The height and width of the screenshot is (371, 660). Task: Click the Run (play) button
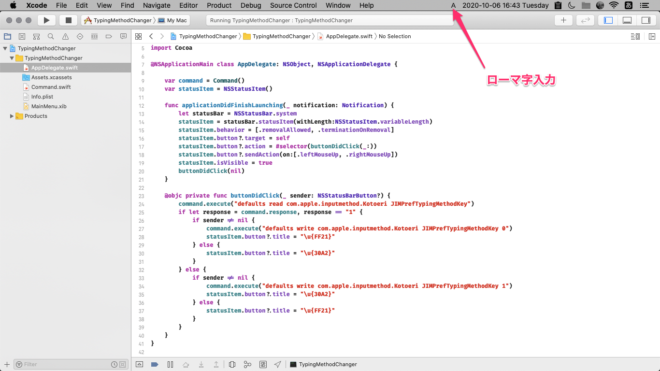tap(46, 20)
